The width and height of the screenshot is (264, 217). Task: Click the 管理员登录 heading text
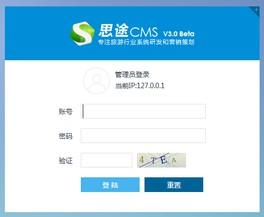[132, 74]
